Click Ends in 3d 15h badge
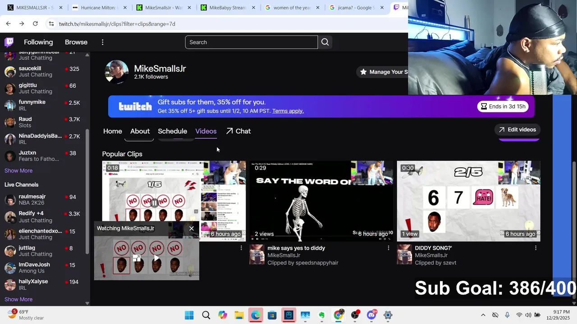577x324 pixels. (503, 107)
